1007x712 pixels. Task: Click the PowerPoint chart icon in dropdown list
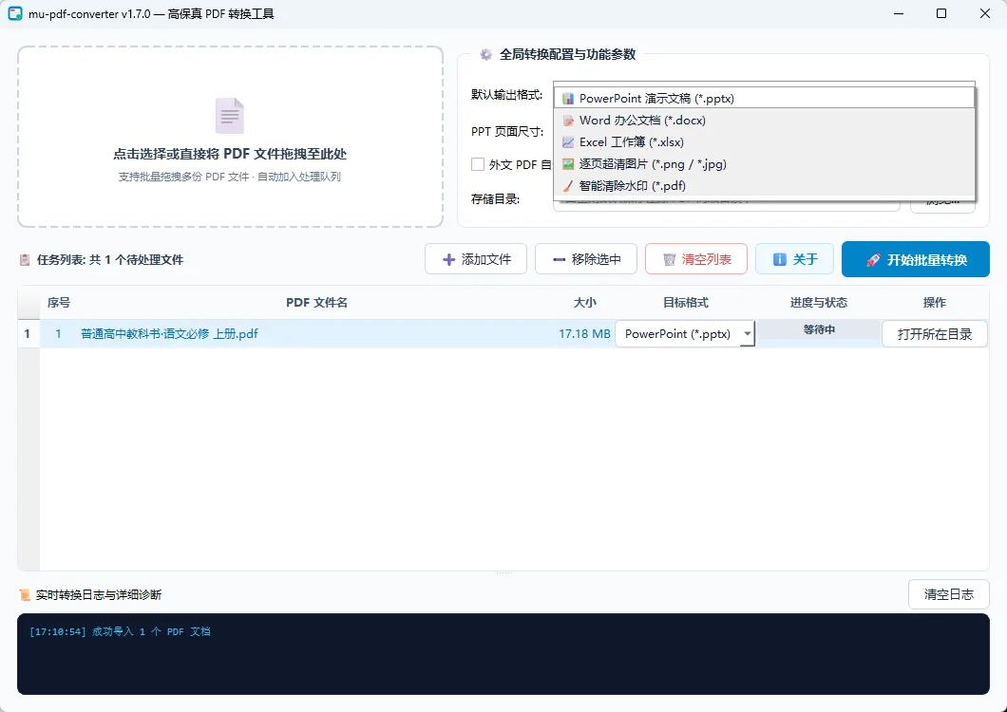[x=568, y=99]
